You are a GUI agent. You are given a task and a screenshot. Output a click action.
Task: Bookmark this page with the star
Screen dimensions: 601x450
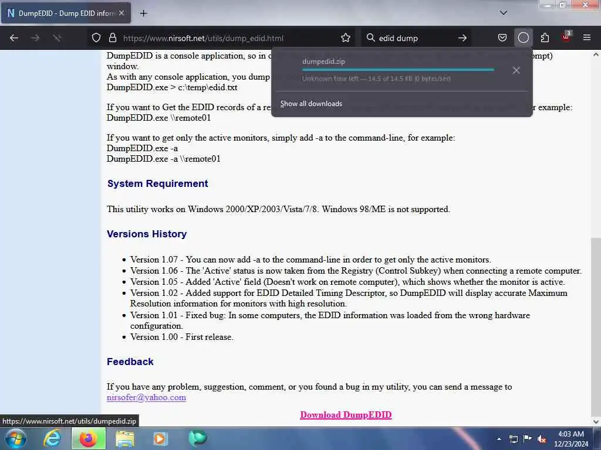(x=346, y=38)
